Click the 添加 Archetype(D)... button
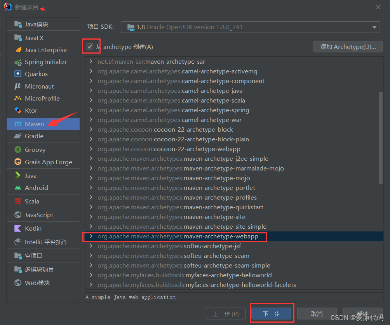Screen dimensions: 390x325 348,47
